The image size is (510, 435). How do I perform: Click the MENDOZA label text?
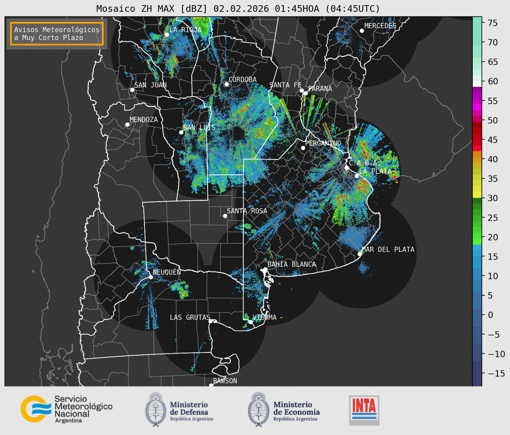pyautogui.click(x=144, y=119)
